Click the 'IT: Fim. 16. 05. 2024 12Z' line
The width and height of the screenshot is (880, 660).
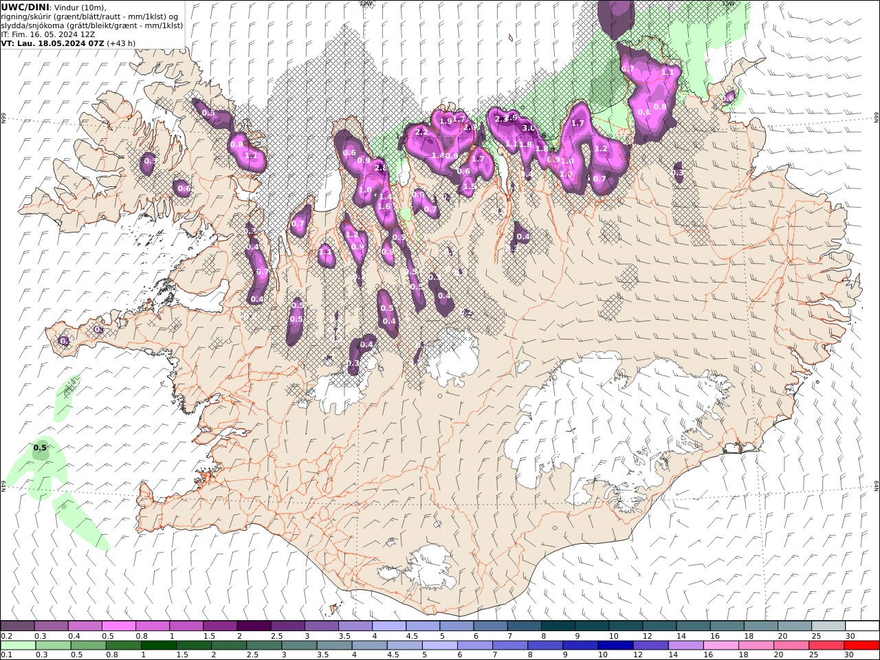coord(47,34)
